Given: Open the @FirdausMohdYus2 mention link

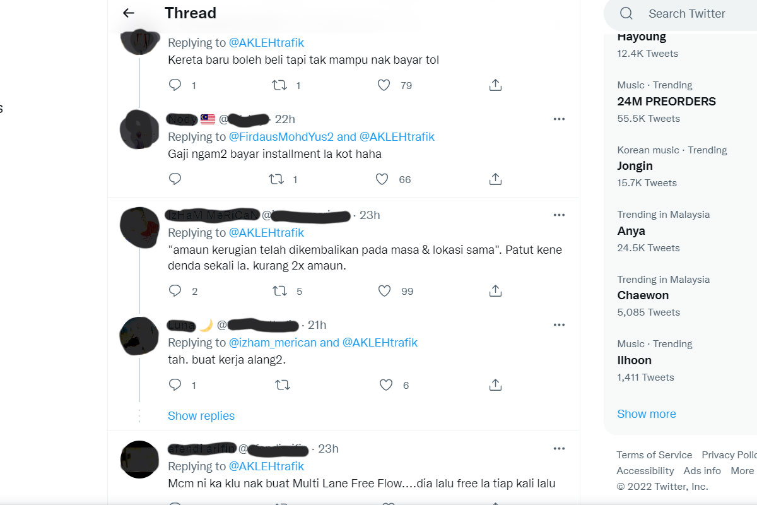Looking at the screenshot, I should 281,137.
